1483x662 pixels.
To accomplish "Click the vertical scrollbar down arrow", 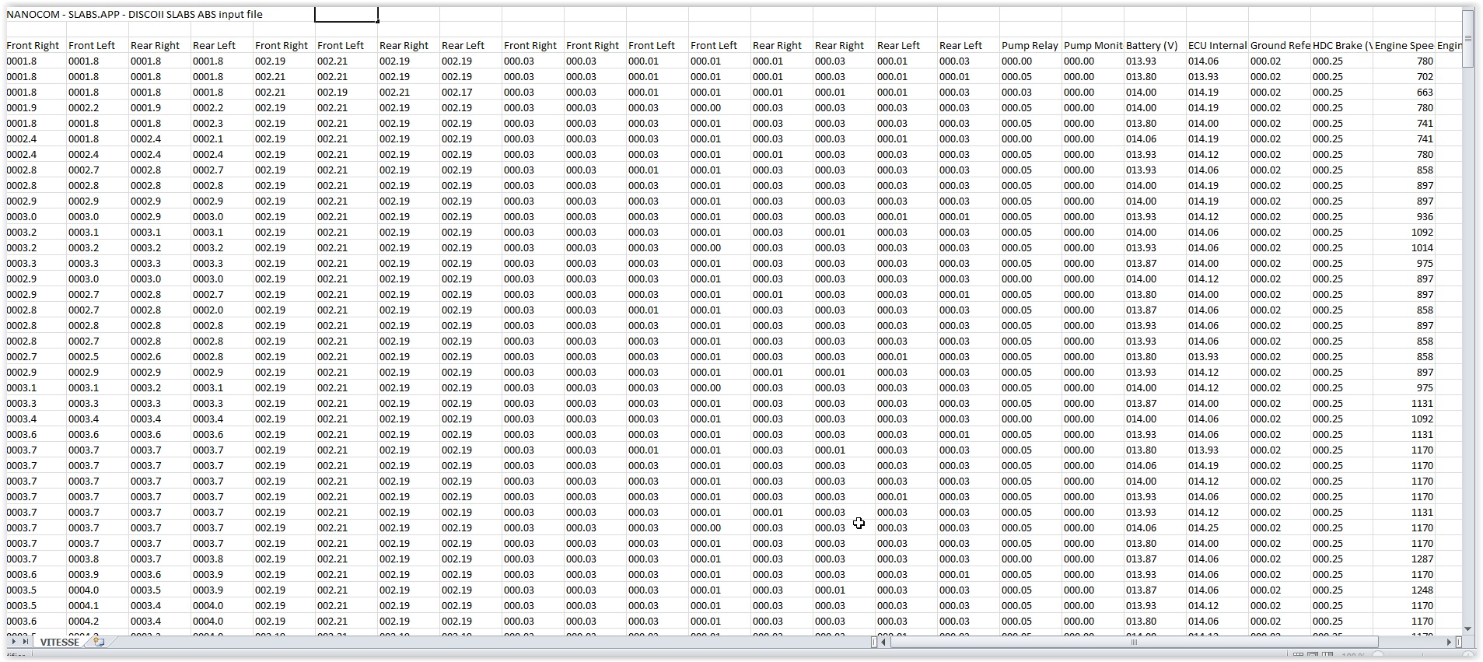I will click(x=1467, y=629).
